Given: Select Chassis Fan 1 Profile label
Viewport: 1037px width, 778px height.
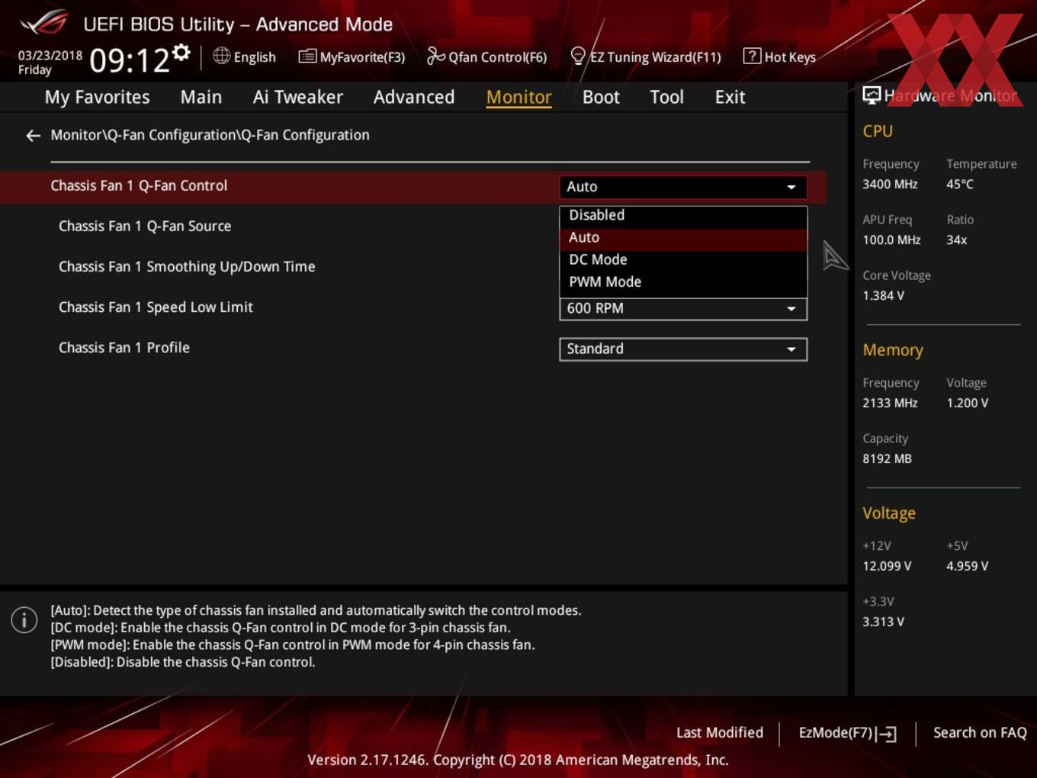Looking at the screenshot, I should coord(124,347).
